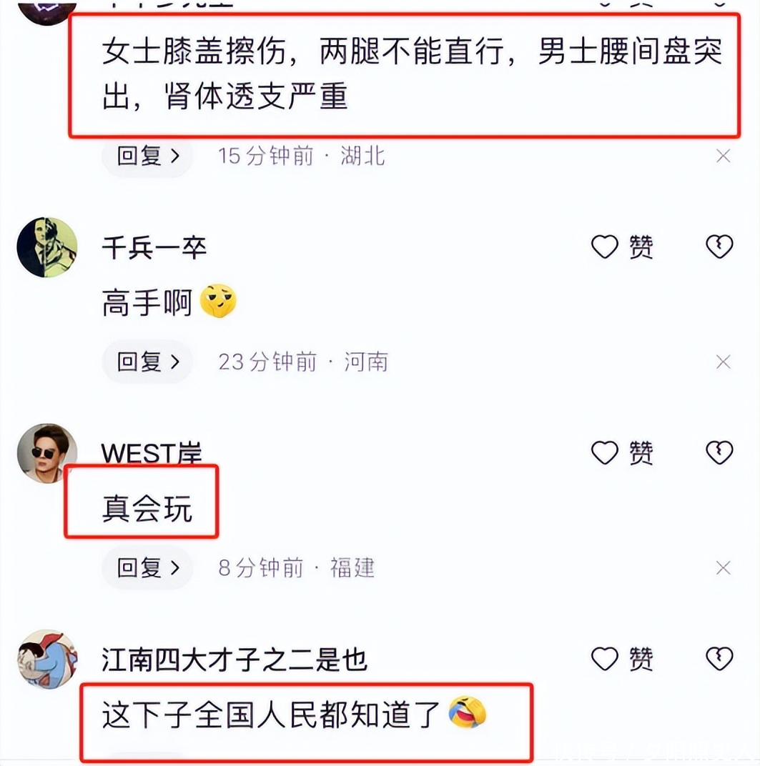
Task: Like the comment by 江南四大才子之二是也
Action: 622,659
